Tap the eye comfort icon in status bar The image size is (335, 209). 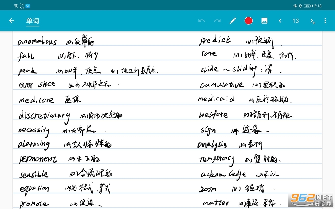295,6
